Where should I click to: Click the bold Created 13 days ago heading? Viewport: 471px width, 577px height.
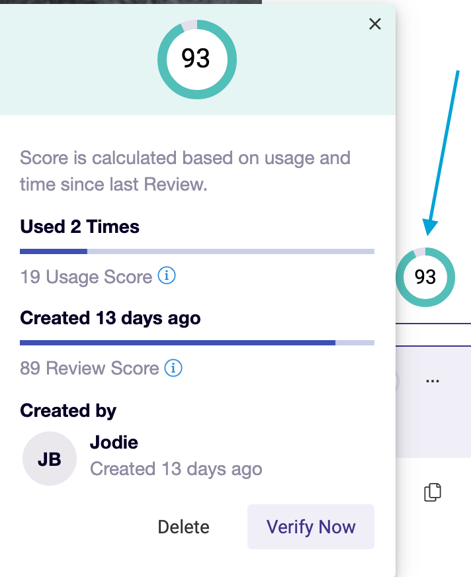[x=110, y=318]
